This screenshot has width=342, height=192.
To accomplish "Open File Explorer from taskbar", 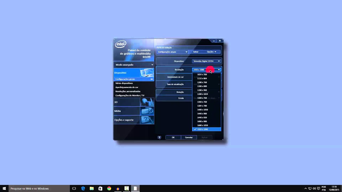I will [x=92, y=189].
